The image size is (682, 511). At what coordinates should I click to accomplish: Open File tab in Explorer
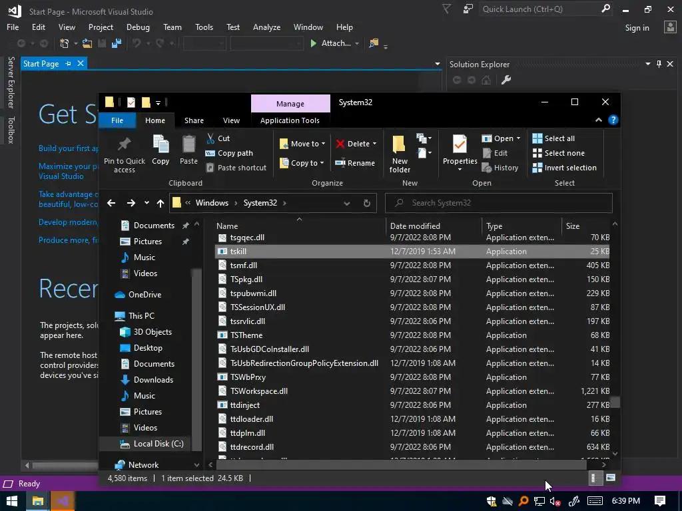(117, 120)
